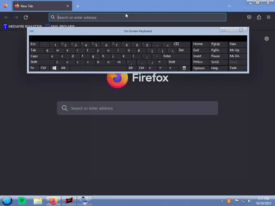Click the Help key on On-Screen Keyboard
The height and width of the screenshot is (206, 275).
click(x=219, y=68)
